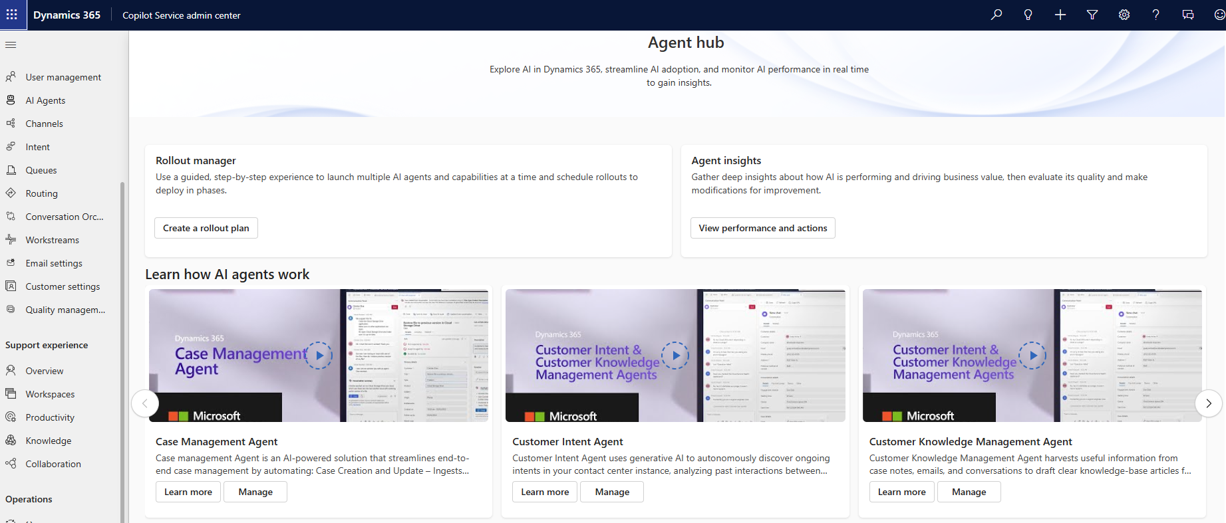The width and height of the screenshot is (1226, 523).
Task: Click the Knowledge sidebar icon
Action: pyautogui.click(x=11, y=441)
